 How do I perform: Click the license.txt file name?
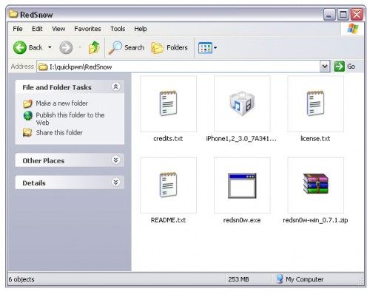pyautogui.click(x=315, y=139)
